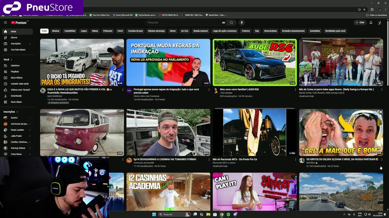The width and height of the screenshot is (389, 218).
Task: Open Início in the sidebar
Action: point(18,31)
